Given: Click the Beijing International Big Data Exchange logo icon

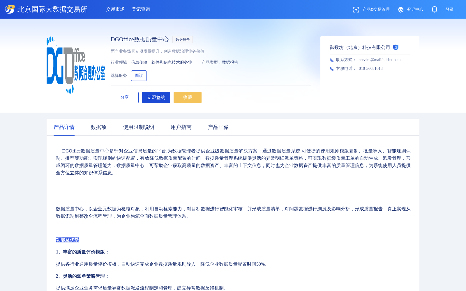Looking at the screenshot, I should tap(10, 9).
